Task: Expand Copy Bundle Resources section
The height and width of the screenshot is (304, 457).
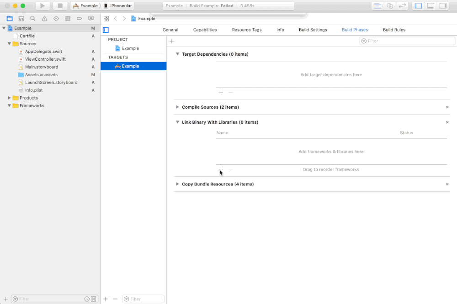Action: coord(177,184)
